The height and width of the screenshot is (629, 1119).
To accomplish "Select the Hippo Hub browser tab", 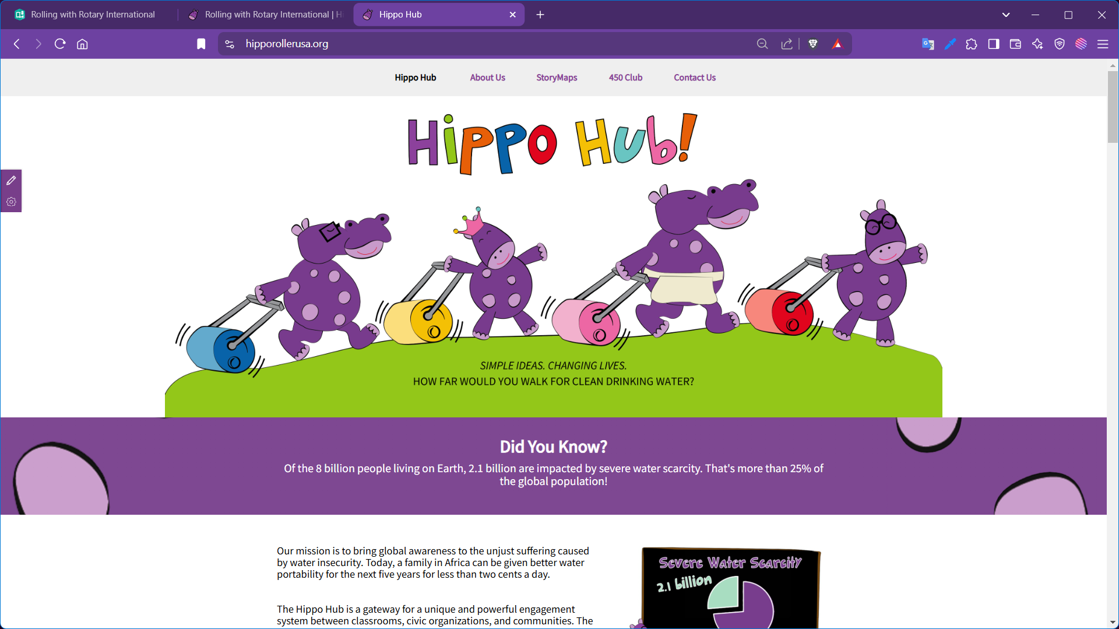I will [439, 15].
